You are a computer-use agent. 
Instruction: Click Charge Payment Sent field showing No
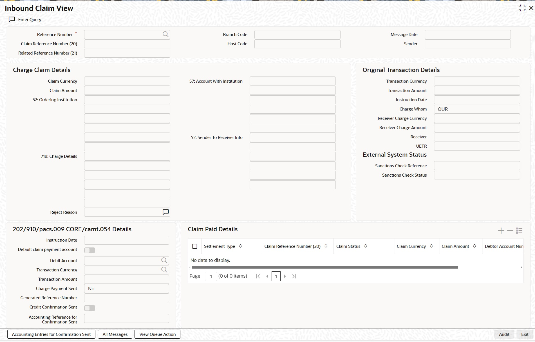127,288
